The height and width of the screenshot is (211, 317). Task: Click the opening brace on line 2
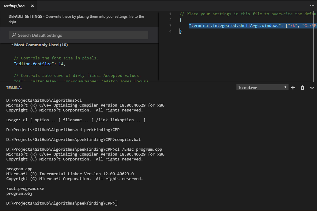180,20
